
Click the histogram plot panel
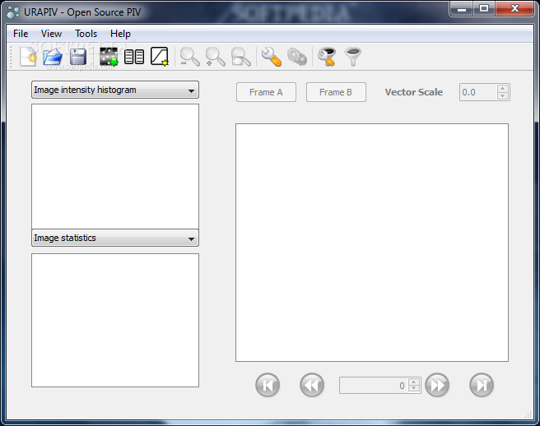(115, 167)
